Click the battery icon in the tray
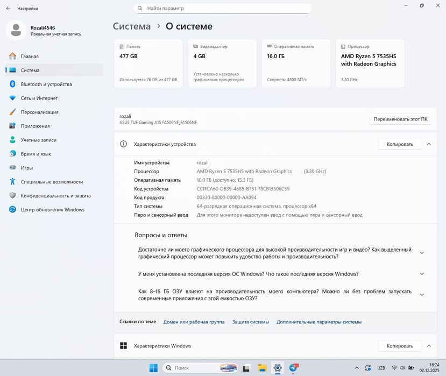 point(411,367)
